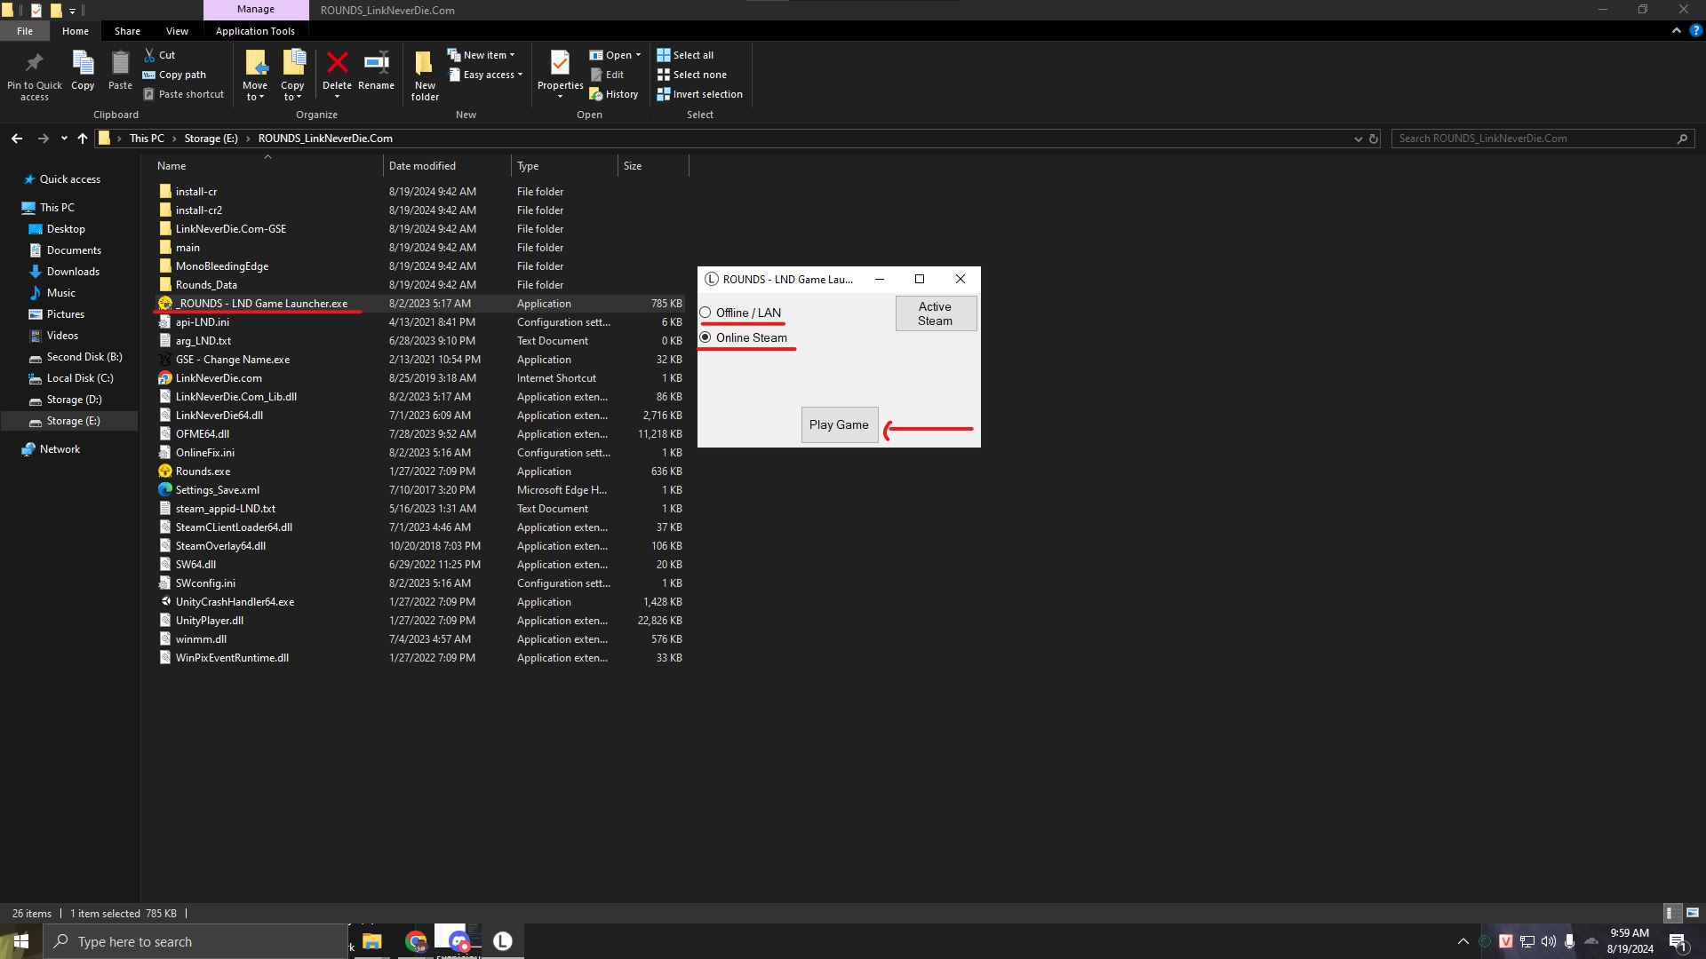The width and height of the screenshot is (1706, 959).
Task: Click the History icon in Open group
Action: pos(596,94)
